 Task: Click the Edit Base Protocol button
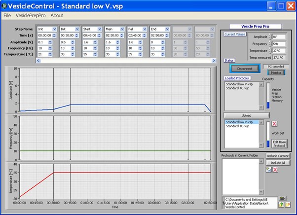[x=279, y=143]
